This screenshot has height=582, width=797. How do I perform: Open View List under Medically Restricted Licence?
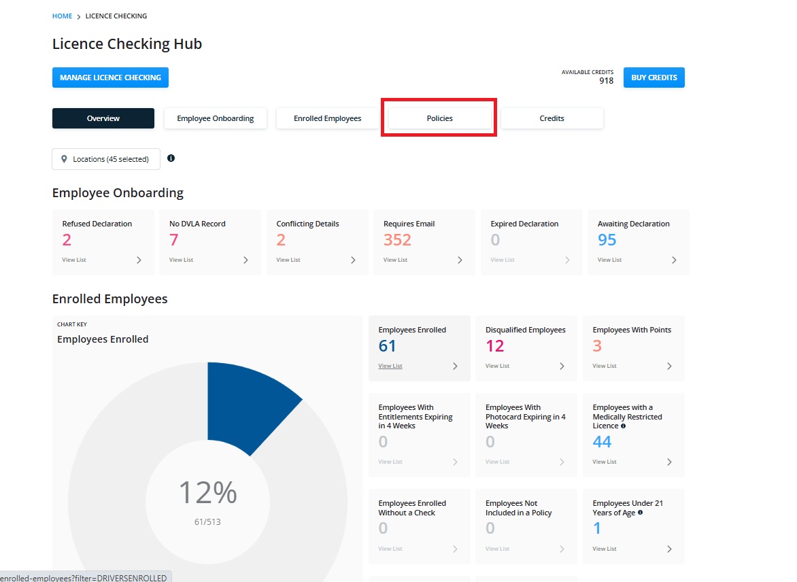[605, 462]
